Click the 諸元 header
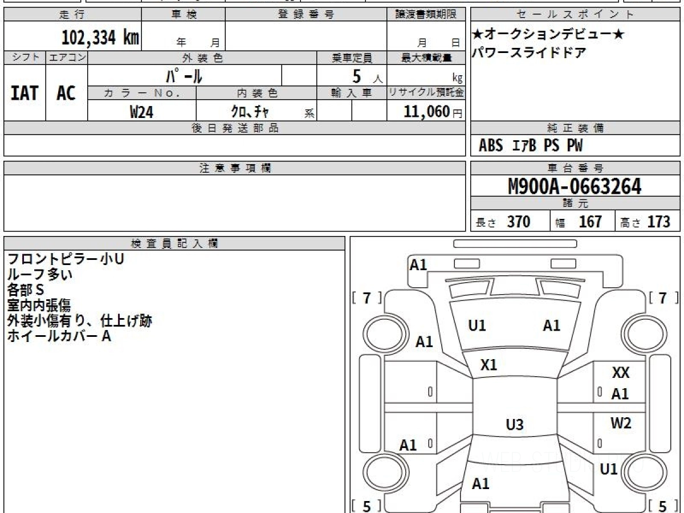 pyautogui.click(x=575, y=203)
